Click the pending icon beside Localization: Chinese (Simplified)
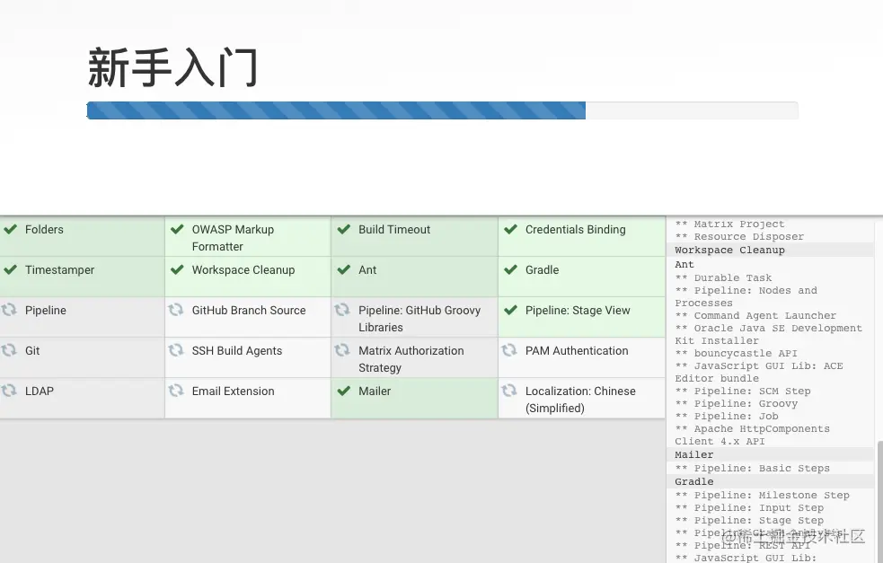883x563 pixels. 509,391
